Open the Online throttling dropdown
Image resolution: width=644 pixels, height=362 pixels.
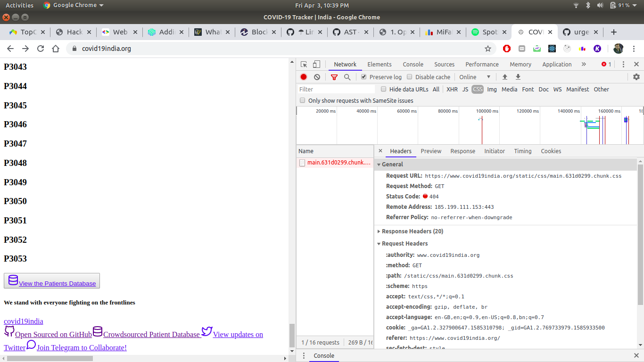coord(475,77)
